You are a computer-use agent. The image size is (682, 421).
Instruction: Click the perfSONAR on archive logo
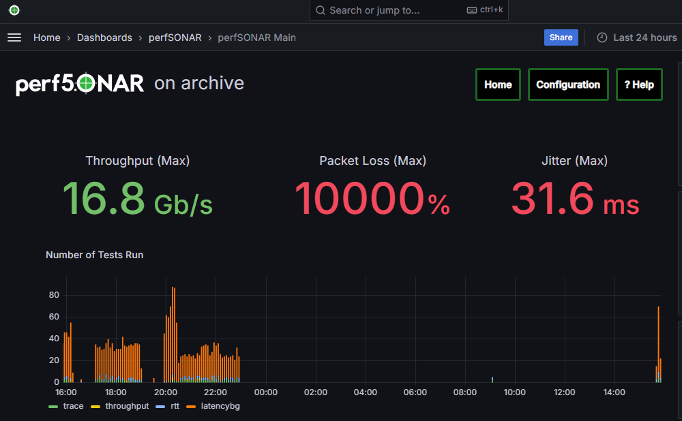[130, 83]
